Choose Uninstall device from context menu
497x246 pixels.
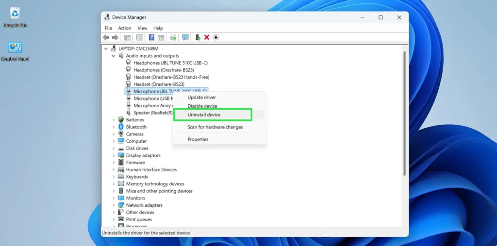click(x=219, y=115)
